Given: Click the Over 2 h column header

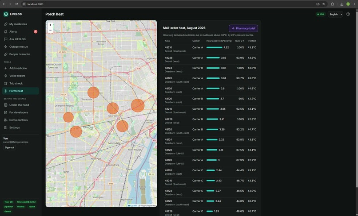Looking at the screenshot, I should tap(240, 41).
